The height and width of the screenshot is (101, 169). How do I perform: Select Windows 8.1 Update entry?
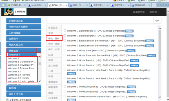pyautogui.click(x=19, y=78)
